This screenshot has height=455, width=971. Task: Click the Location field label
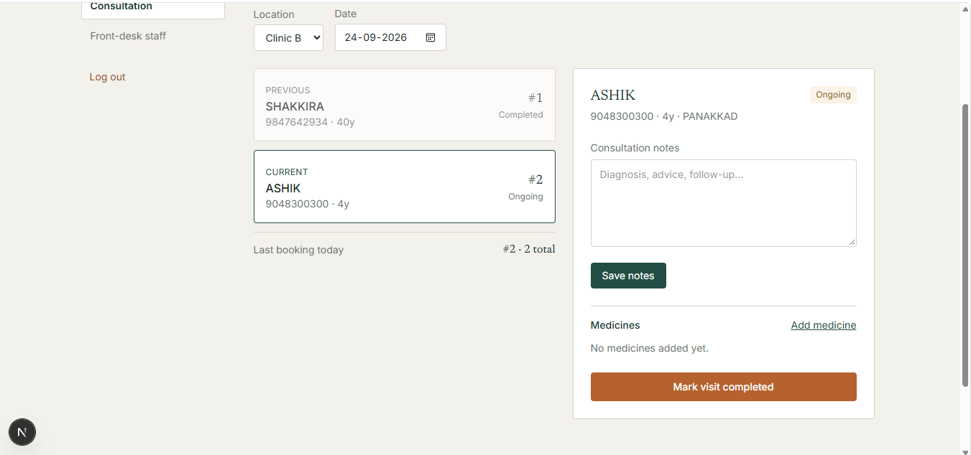click(274, 14)
